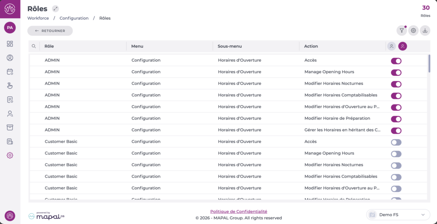Viewport: 437px width, 224px height.
Task: Enable Customer Basic Accès toggle
Action: (396, 142)
